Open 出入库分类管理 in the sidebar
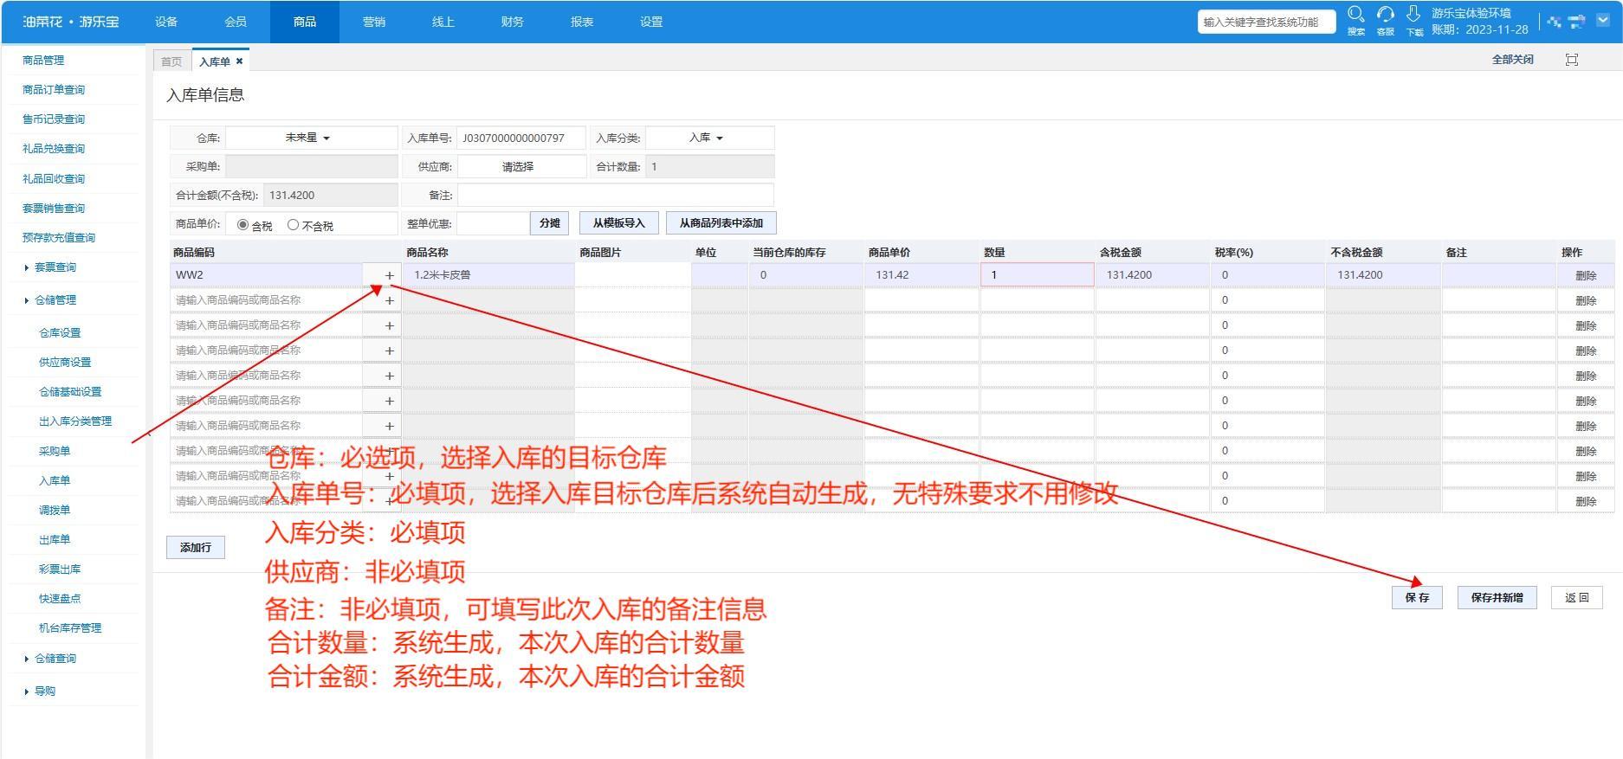The image size is (1623, 759). click(x=75, y=421)
